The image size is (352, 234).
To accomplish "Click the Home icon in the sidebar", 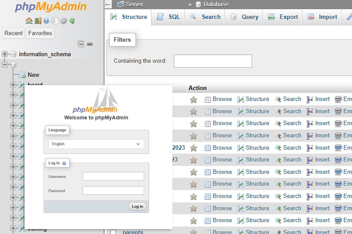I will tap(29, 21).
